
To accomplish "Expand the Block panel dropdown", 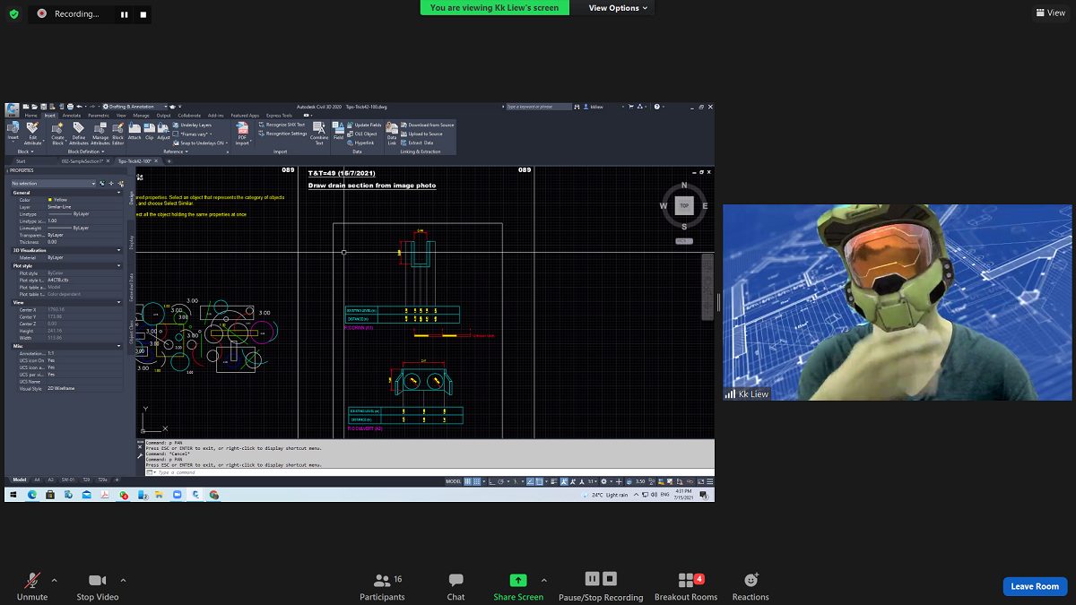I will pos(25,151).
